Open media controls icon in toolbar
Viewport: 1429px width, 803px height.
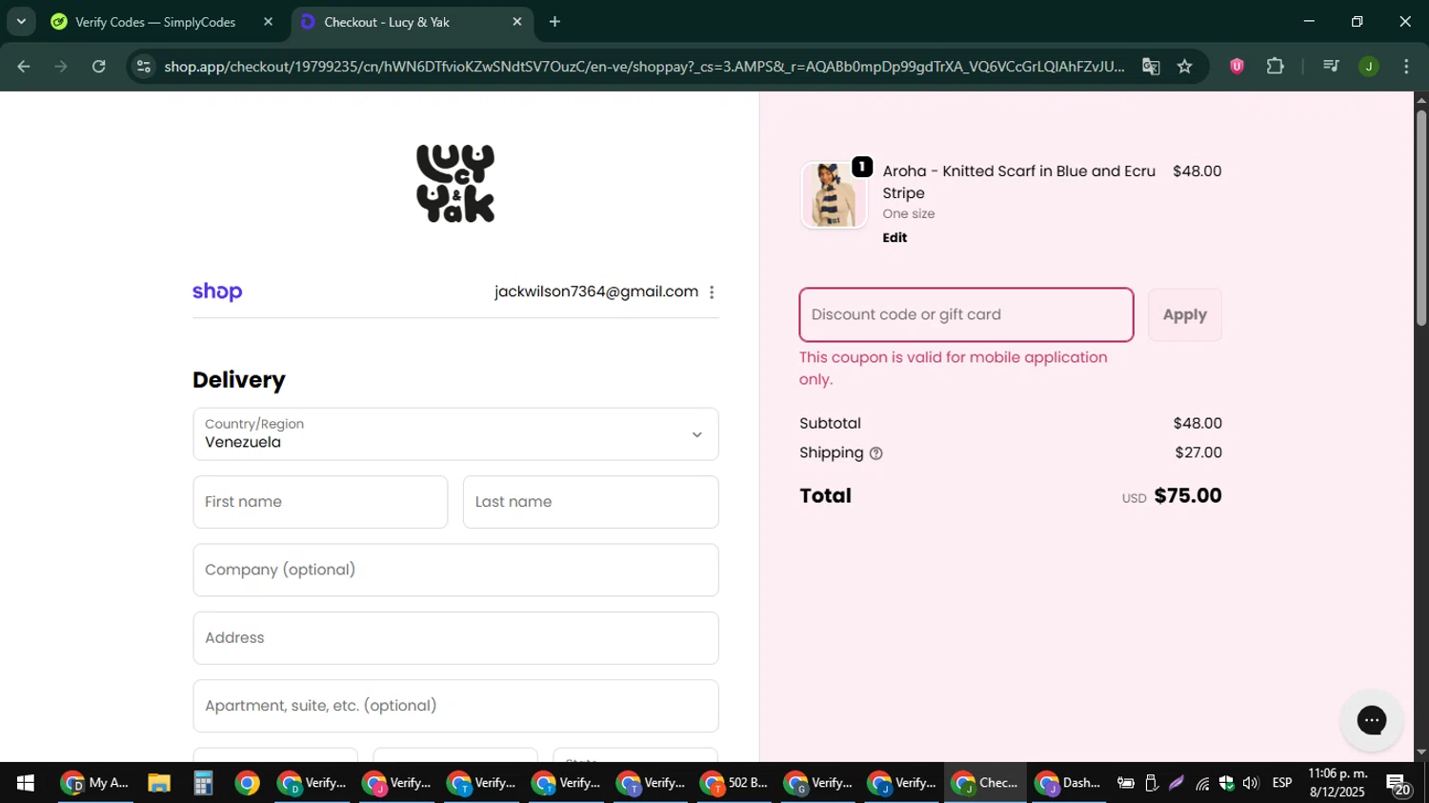[1331, 67]
